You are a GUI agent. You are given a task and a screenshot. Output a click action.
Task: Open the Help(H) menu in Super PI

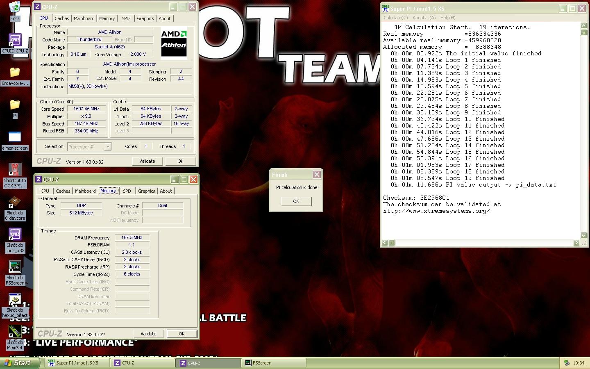(448, 18)
